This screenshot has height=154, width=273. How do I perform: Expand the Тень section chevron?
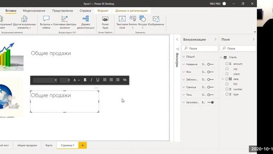pos(183,95)
